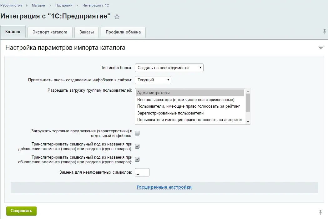Expand the Расширенные настройки link

coord(164,187)
